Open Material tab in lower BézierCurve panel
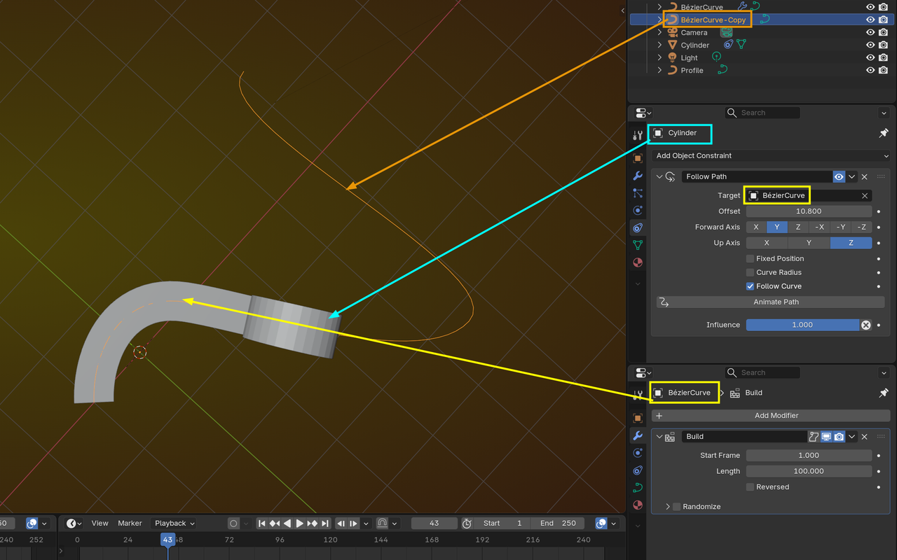The image size is (897, 560). pos(637,505)
